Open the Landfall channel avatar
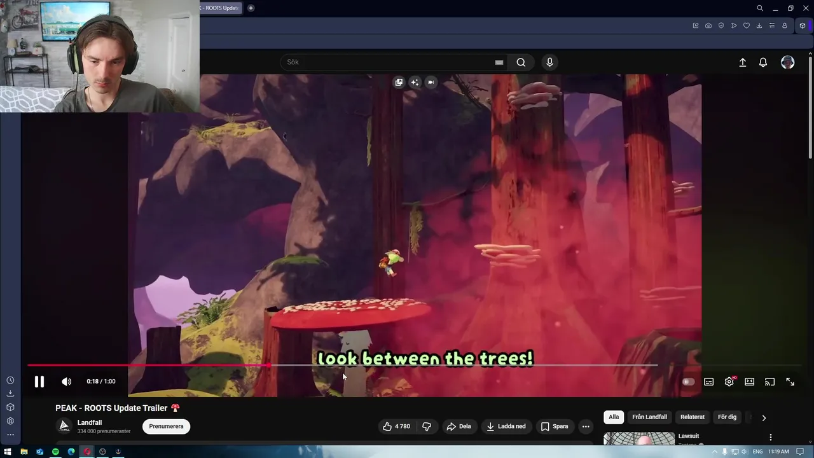Image resolution: width=814 pixels, height=458 pixels. [x=64, y=426]
